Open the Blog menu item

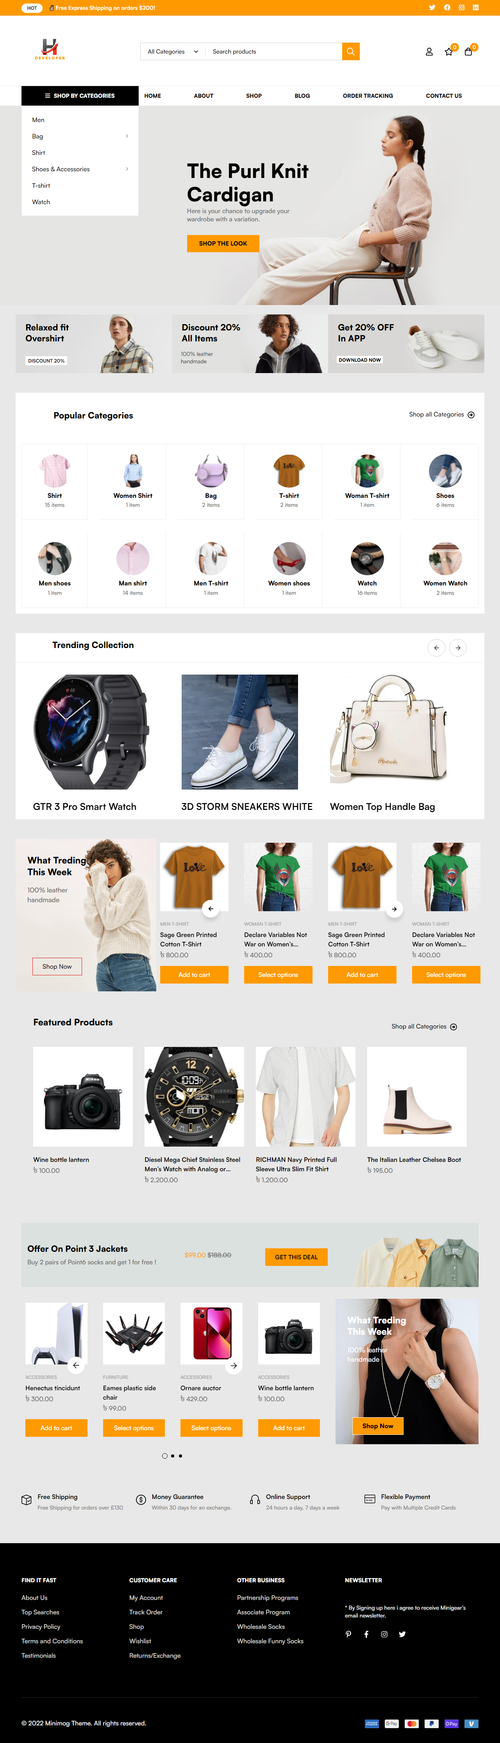point(302,96)
